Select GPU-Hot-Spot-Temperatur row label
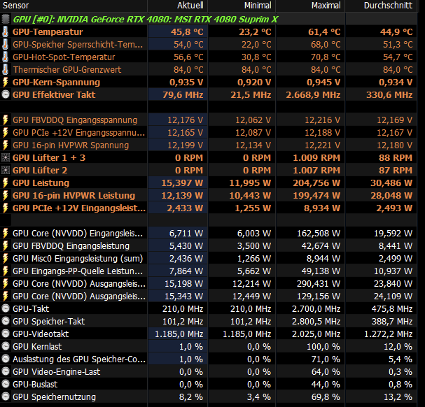The height and width of the screenshot is (407, 425). [64, 57]
